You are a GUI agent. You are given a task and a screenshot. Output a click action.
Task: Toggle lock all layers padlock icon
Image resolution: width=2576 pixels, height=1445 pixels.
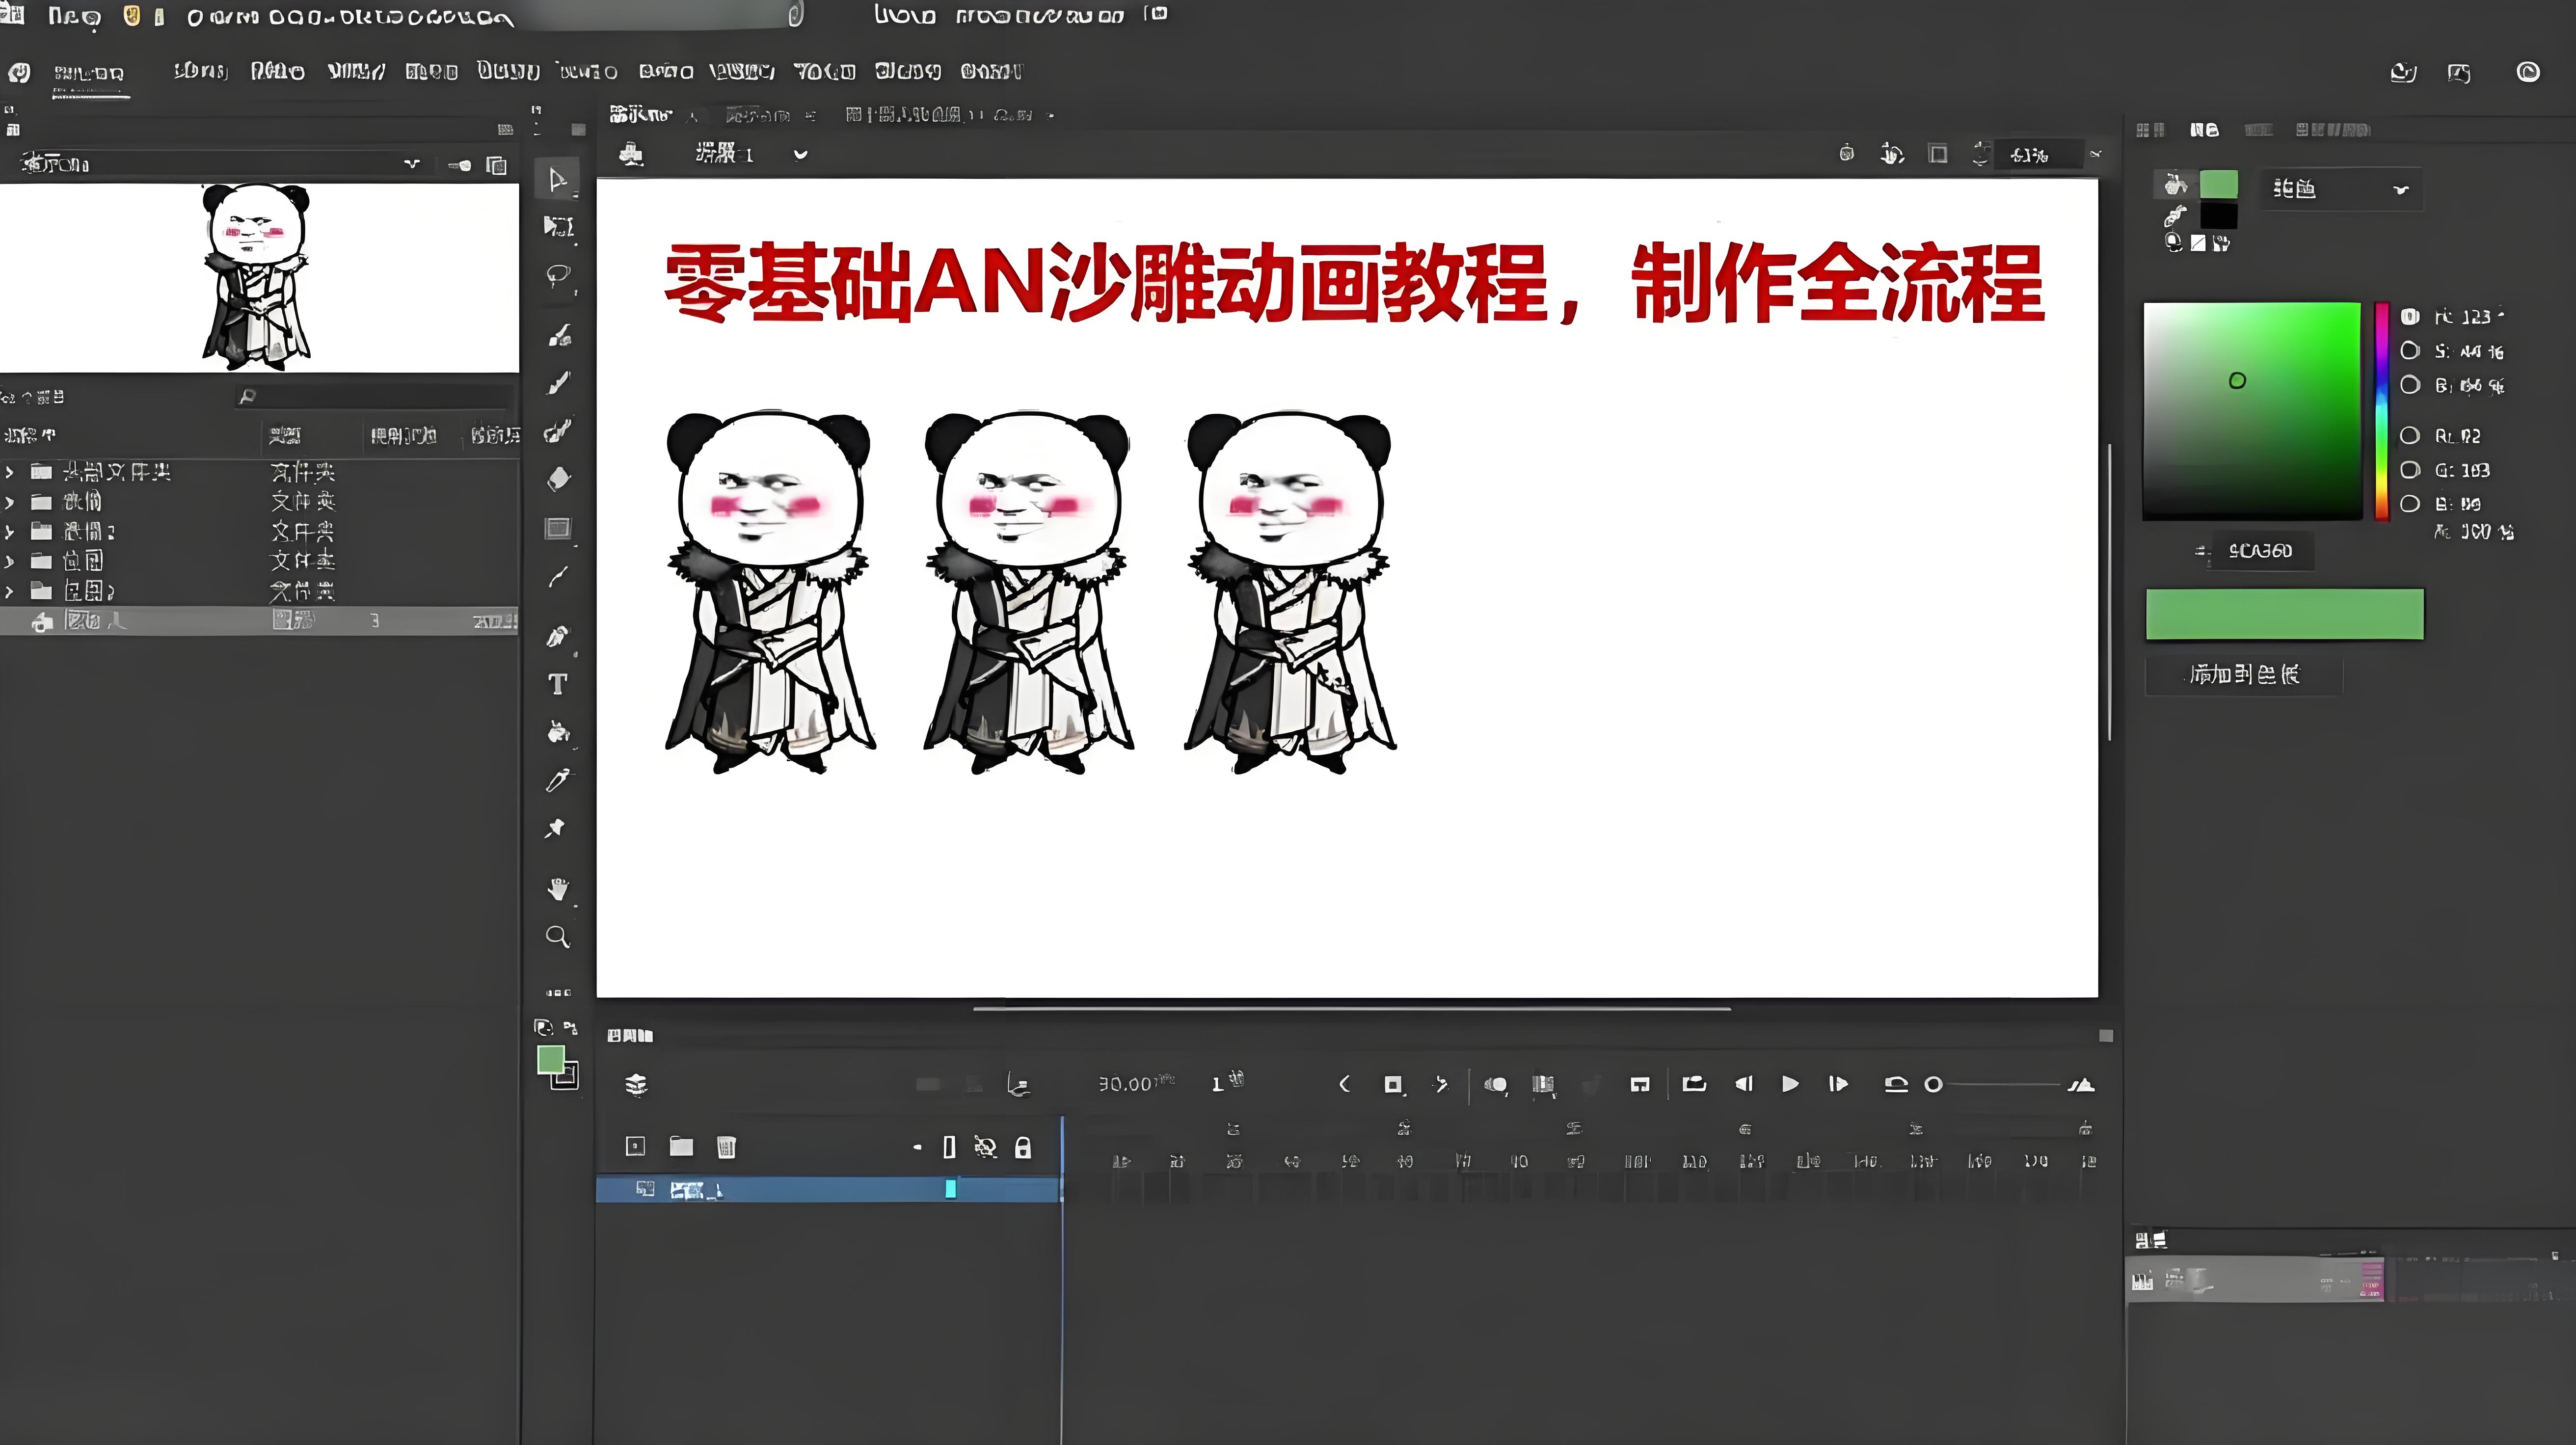click(x=1022, y=1147)
